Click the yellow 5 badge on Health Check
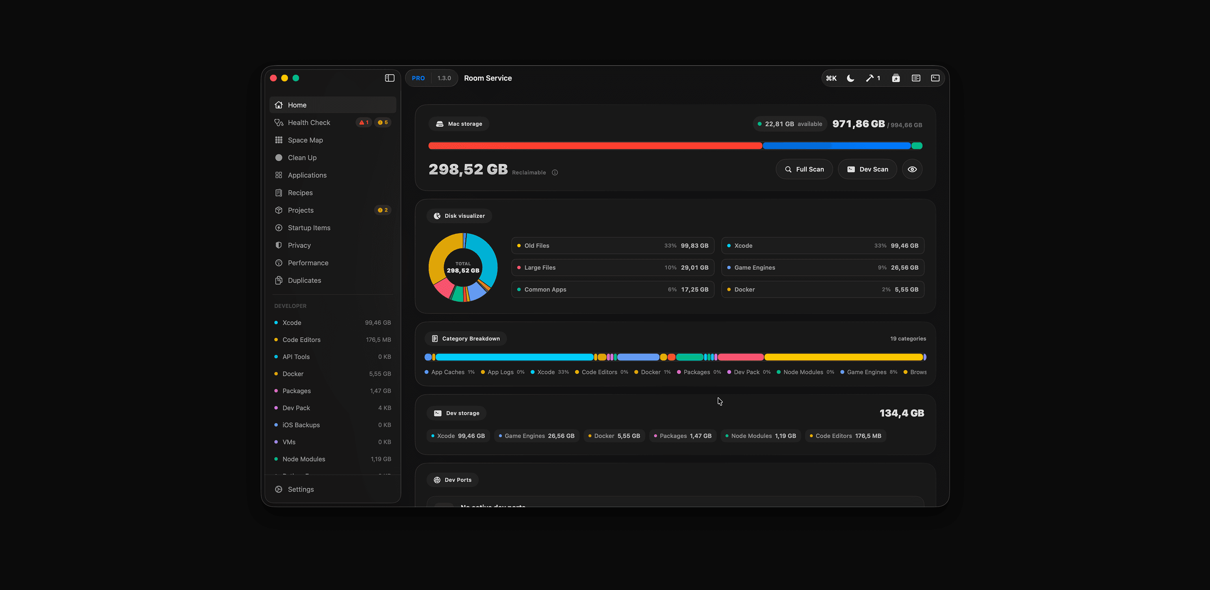Viewport: 1210px width, 590px height. 383,122
